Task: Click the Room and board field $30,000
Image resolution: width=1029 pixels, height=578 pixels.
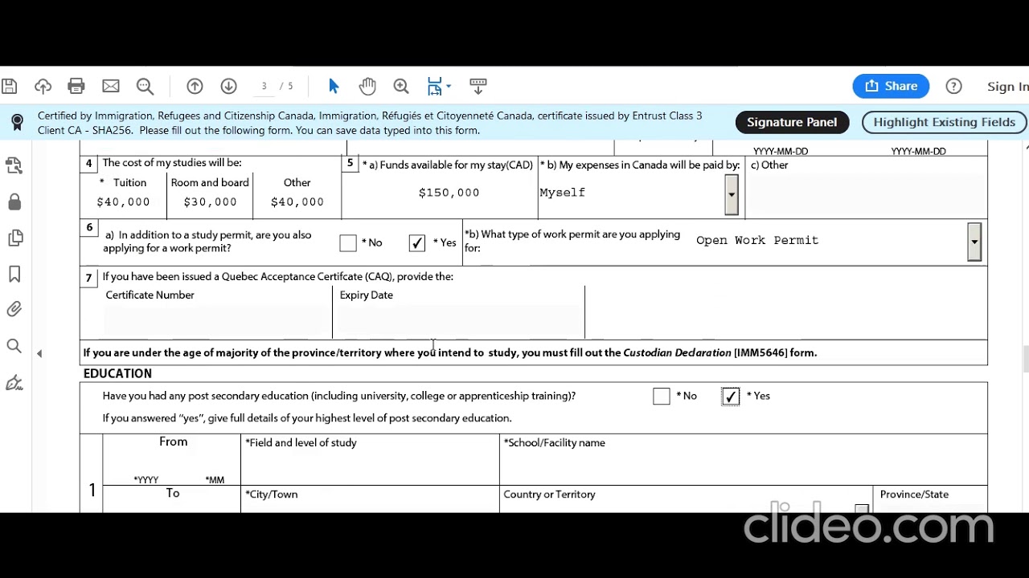Action: pyautogui.click(x=210, y=202)
